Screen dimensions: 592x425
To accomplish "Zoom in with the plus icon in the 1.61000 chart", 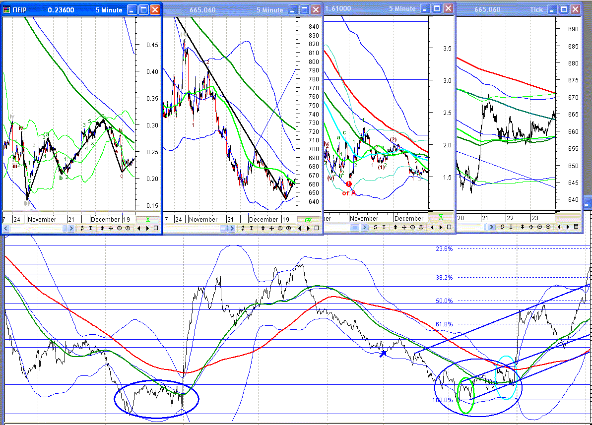I will click(421, 227).
